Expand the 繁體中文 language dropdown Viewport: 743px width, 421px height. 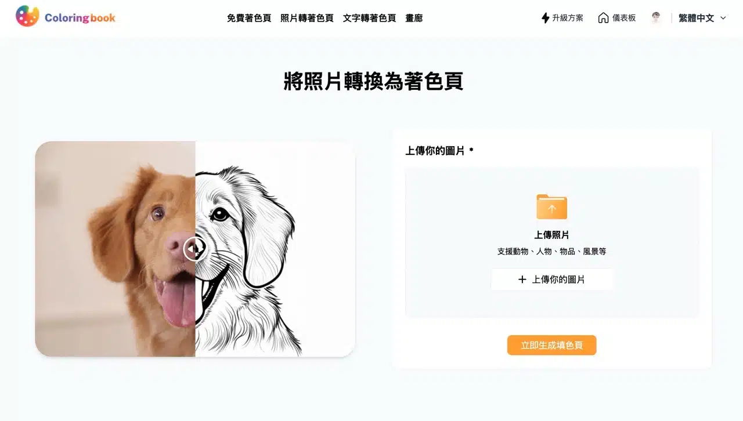tap(702, 18)
